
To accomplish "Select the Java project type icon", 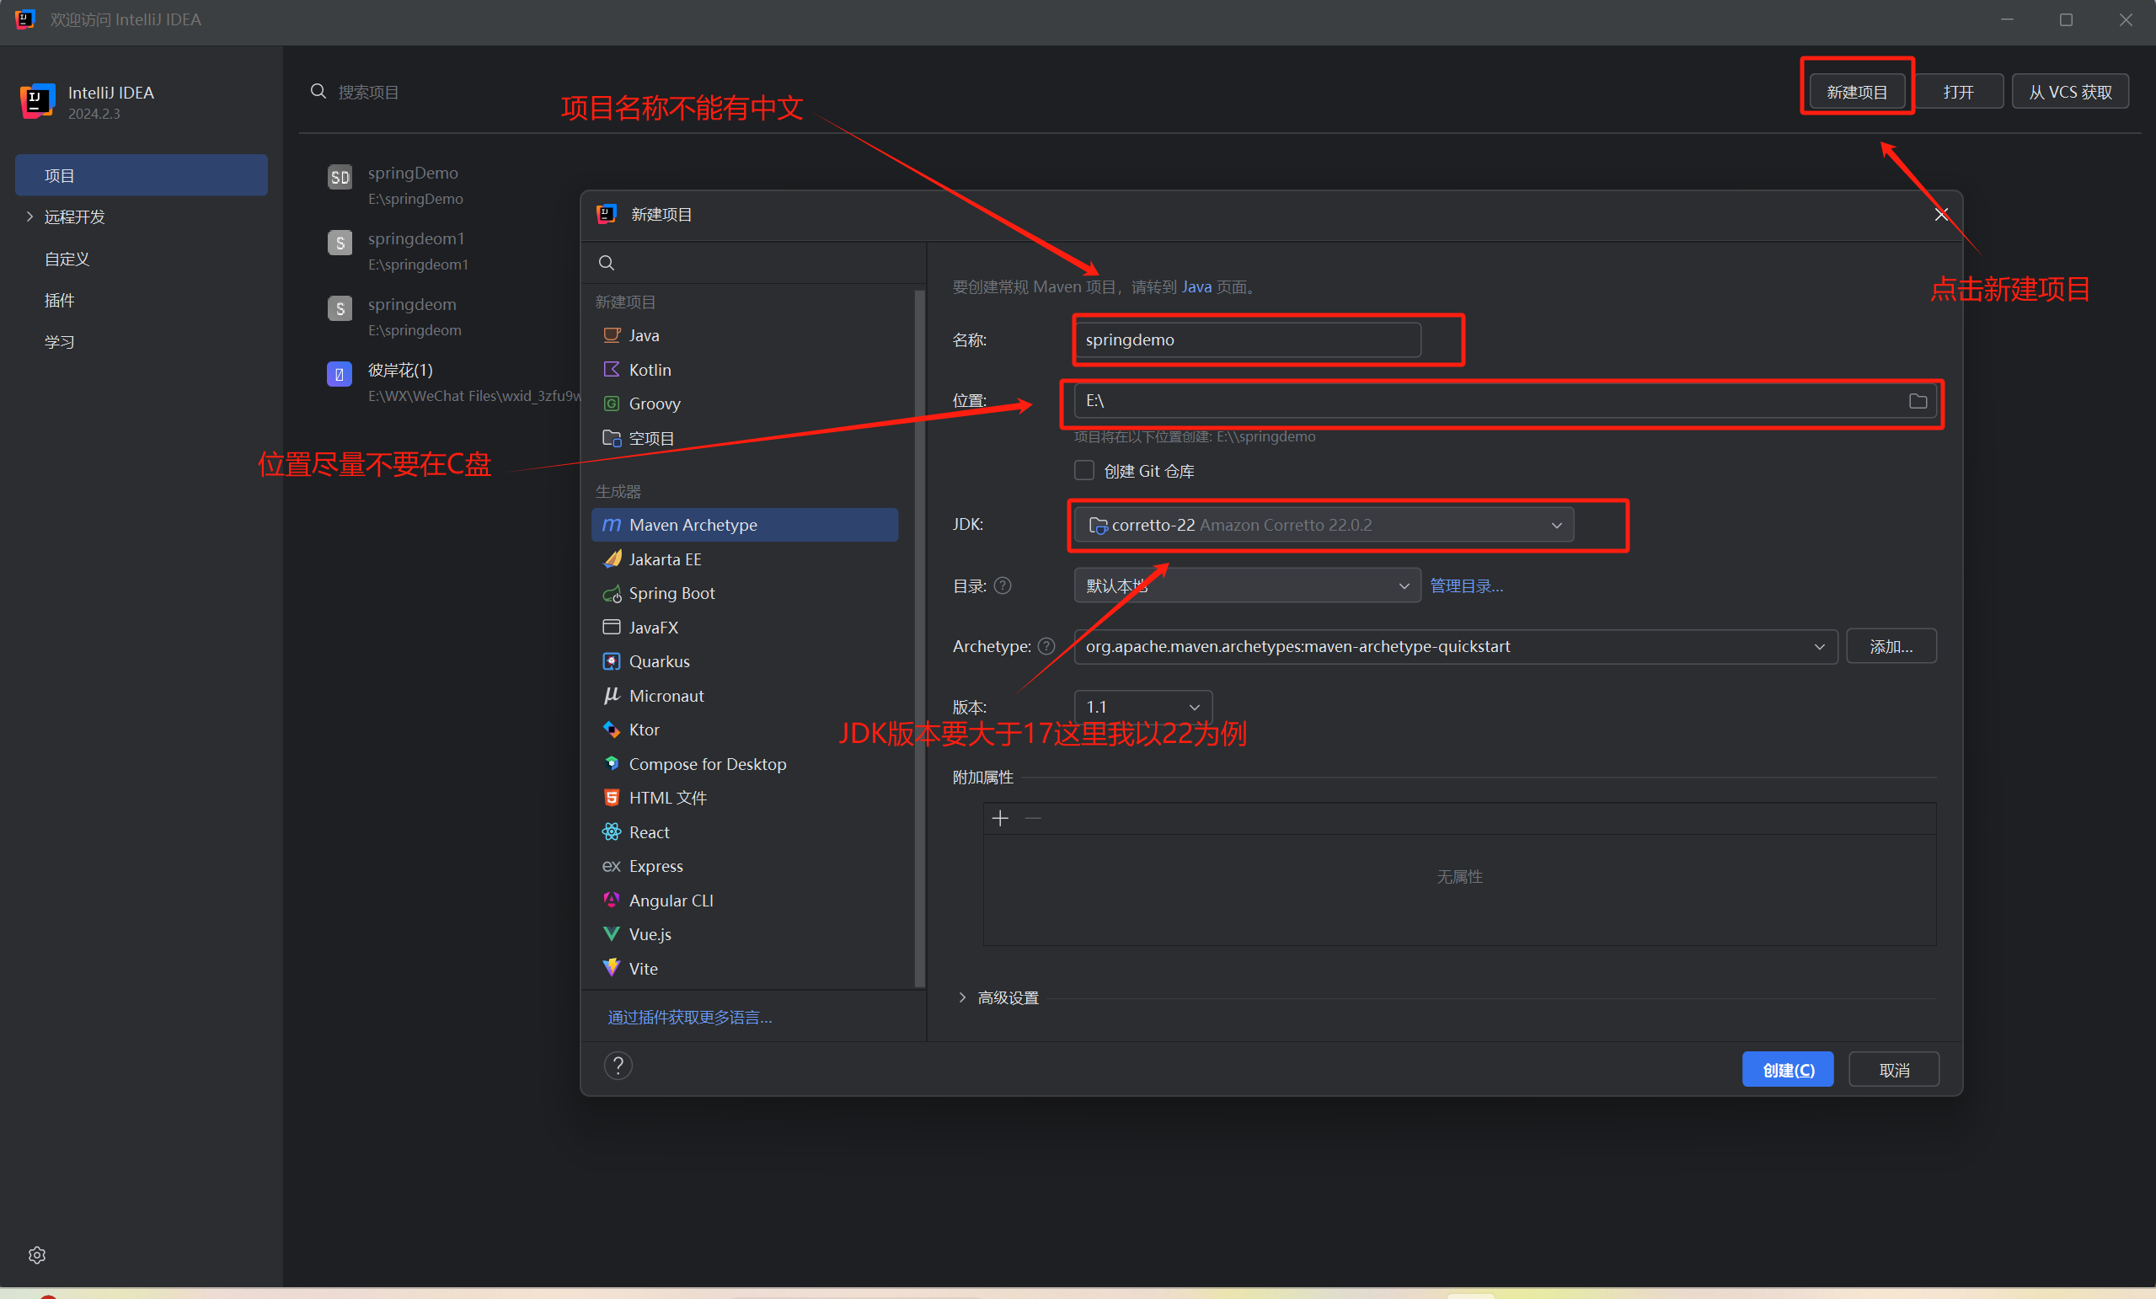I will 612,335.
